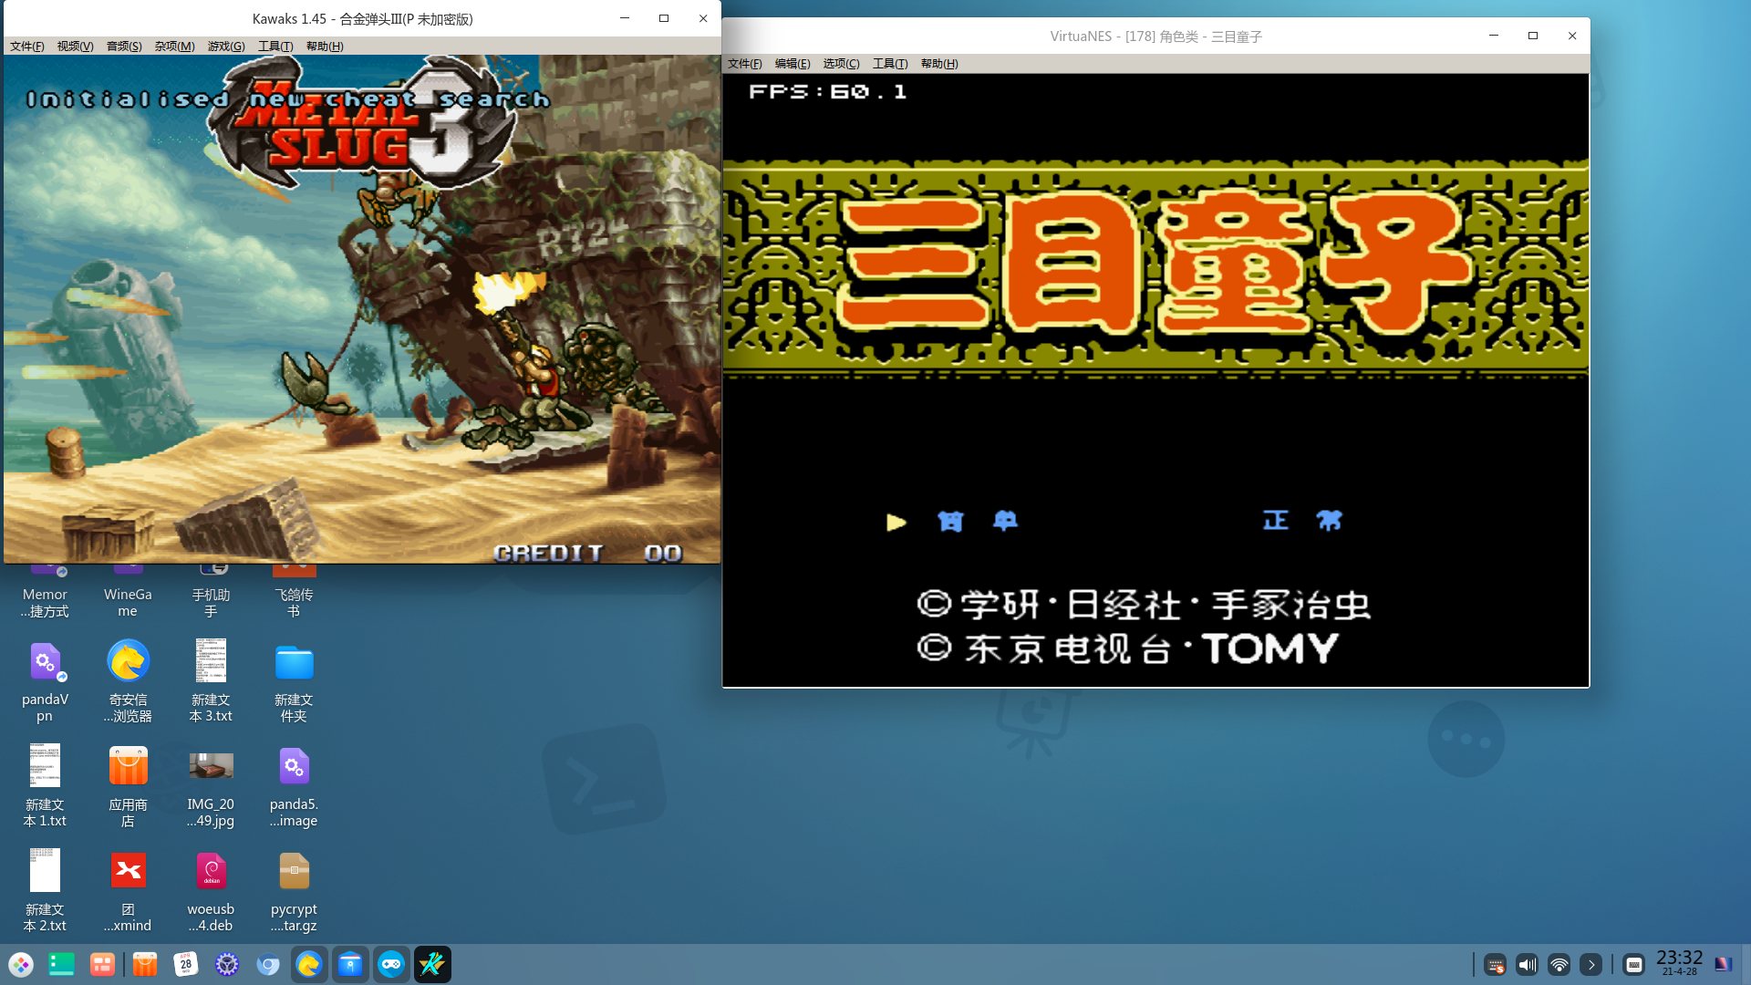Click the gamepad emulator icon in the taskbar
The height and width of the screenshot is (985, 1751).
[391, 965]
